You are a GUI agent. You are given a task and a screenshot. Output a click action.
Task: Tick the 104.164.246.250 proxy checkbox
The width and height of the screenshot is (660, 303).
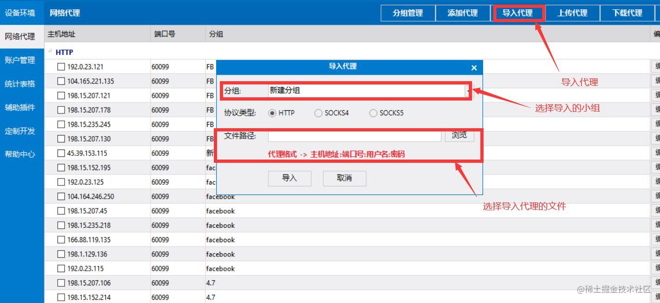point(61,196)
